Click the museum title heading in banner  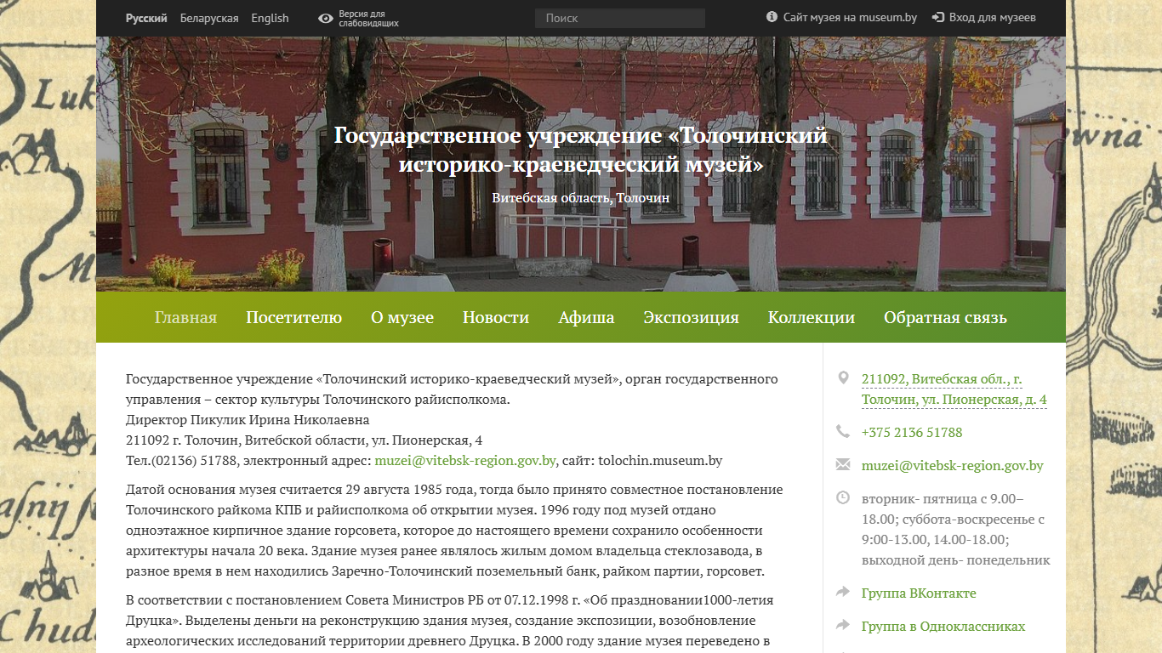[581, 150]
